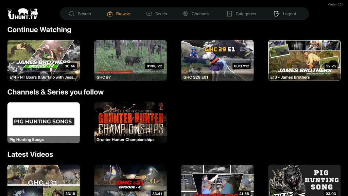Screen dimensions: 348x196
Task: Click the 'E13 - James Brothers' title text
Action: coord(290,77)
